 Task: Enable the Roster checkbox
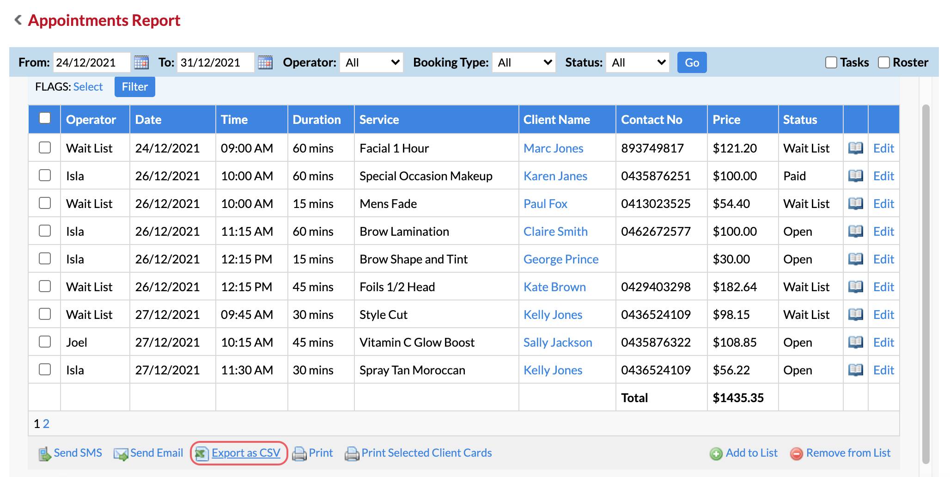(x=884, y=62)
